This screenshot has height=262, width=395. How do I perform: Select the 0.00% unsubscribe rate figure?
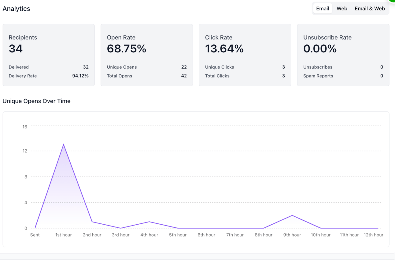[320, 49]
